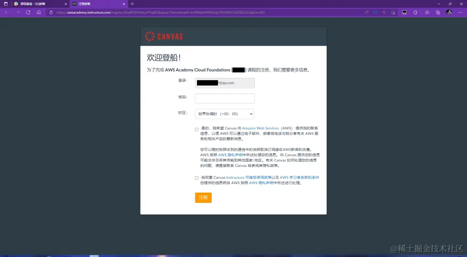Click the Canvas logo
The image size is (467, 257).
point(164,36)
